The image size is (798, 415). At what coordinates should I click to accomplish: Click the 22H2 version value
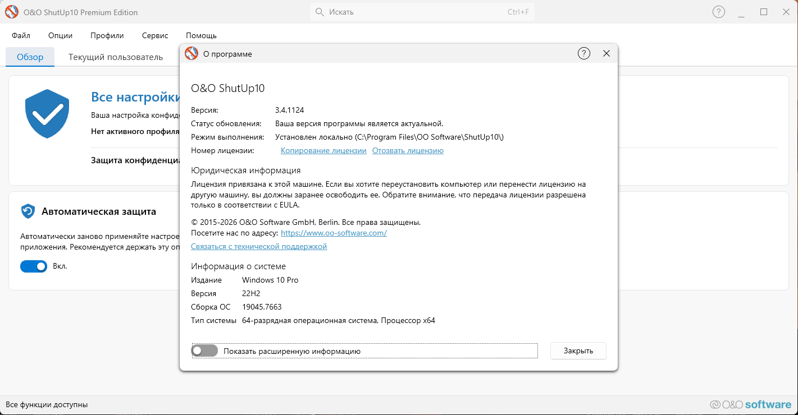point(251,293)
